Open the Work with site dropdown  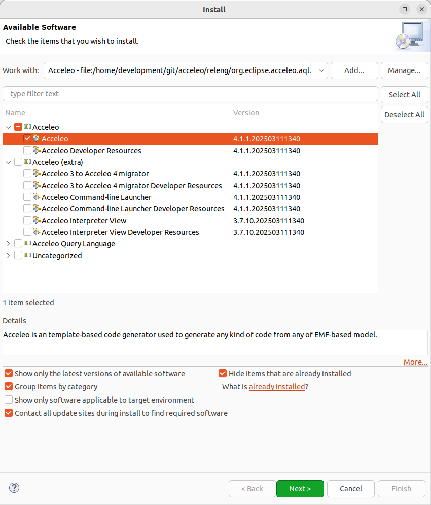point(321,70)
